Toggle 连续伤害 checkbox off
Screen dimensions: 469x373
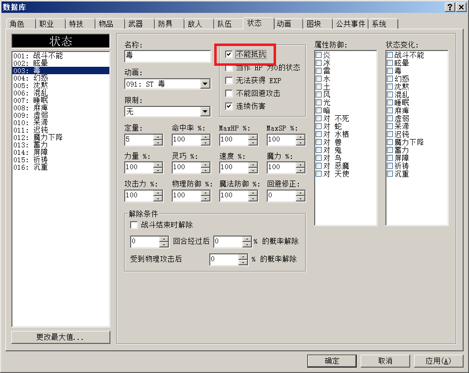[x=229, y=106]
